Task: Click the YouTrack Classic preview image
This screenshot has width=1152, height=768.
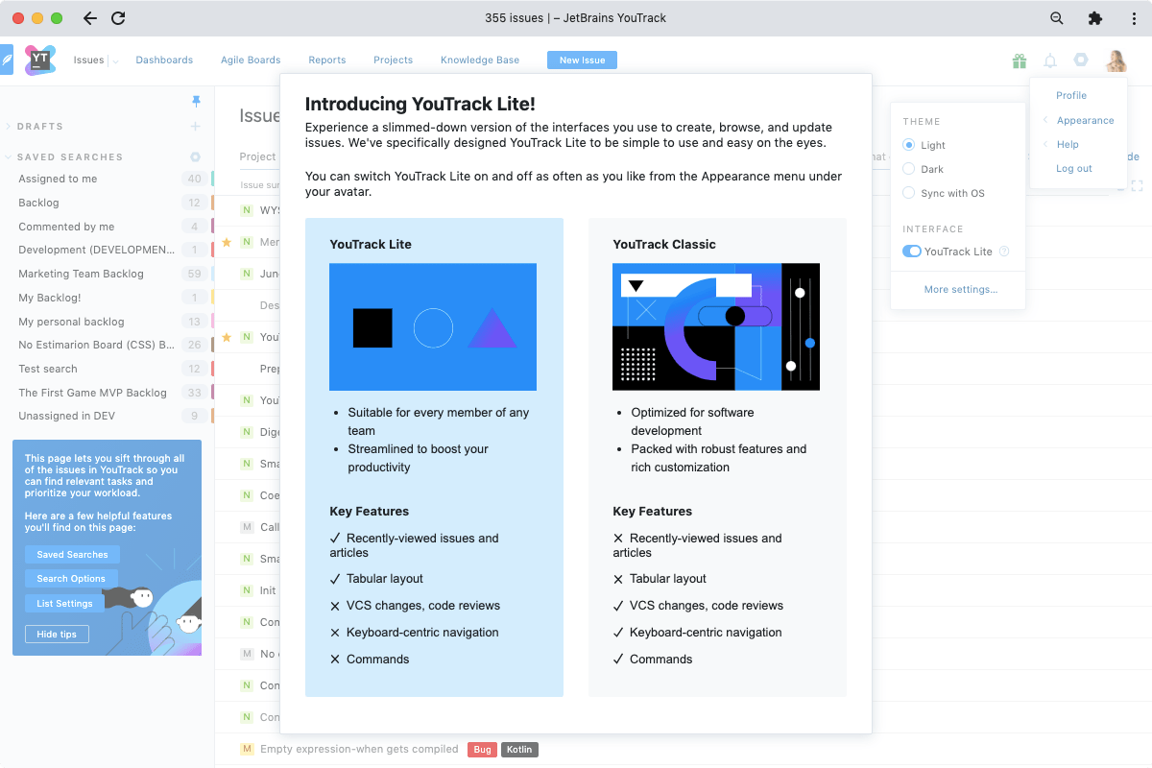Action: coord(716,327)
